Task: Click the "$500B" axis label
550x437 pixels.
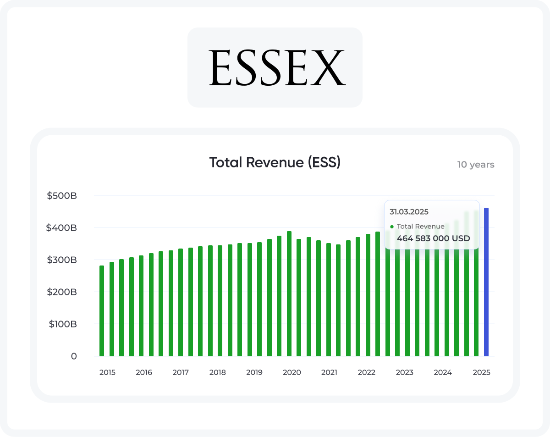Action: tap(61, 196)
